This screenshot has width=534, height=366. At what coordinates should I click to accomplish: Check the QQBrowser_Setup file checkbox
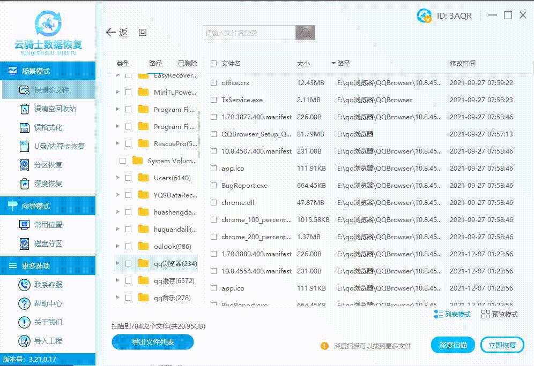pos(213,134)
